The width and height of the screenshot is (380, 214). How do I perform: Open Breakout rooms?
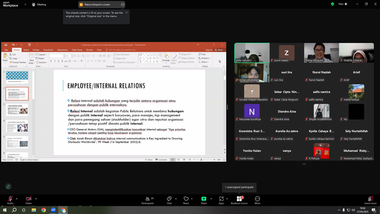[x=239, y=200]
